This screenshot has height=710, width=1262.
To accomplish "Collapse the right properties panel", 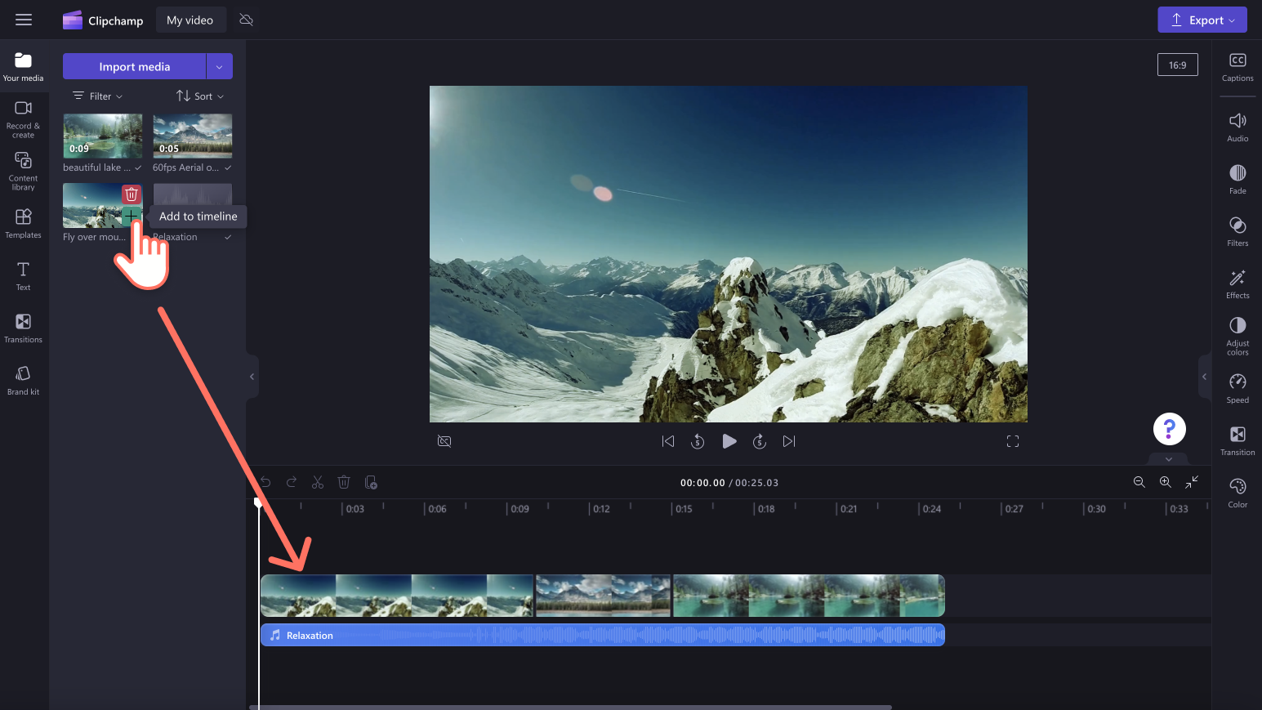I will 1204,377.
